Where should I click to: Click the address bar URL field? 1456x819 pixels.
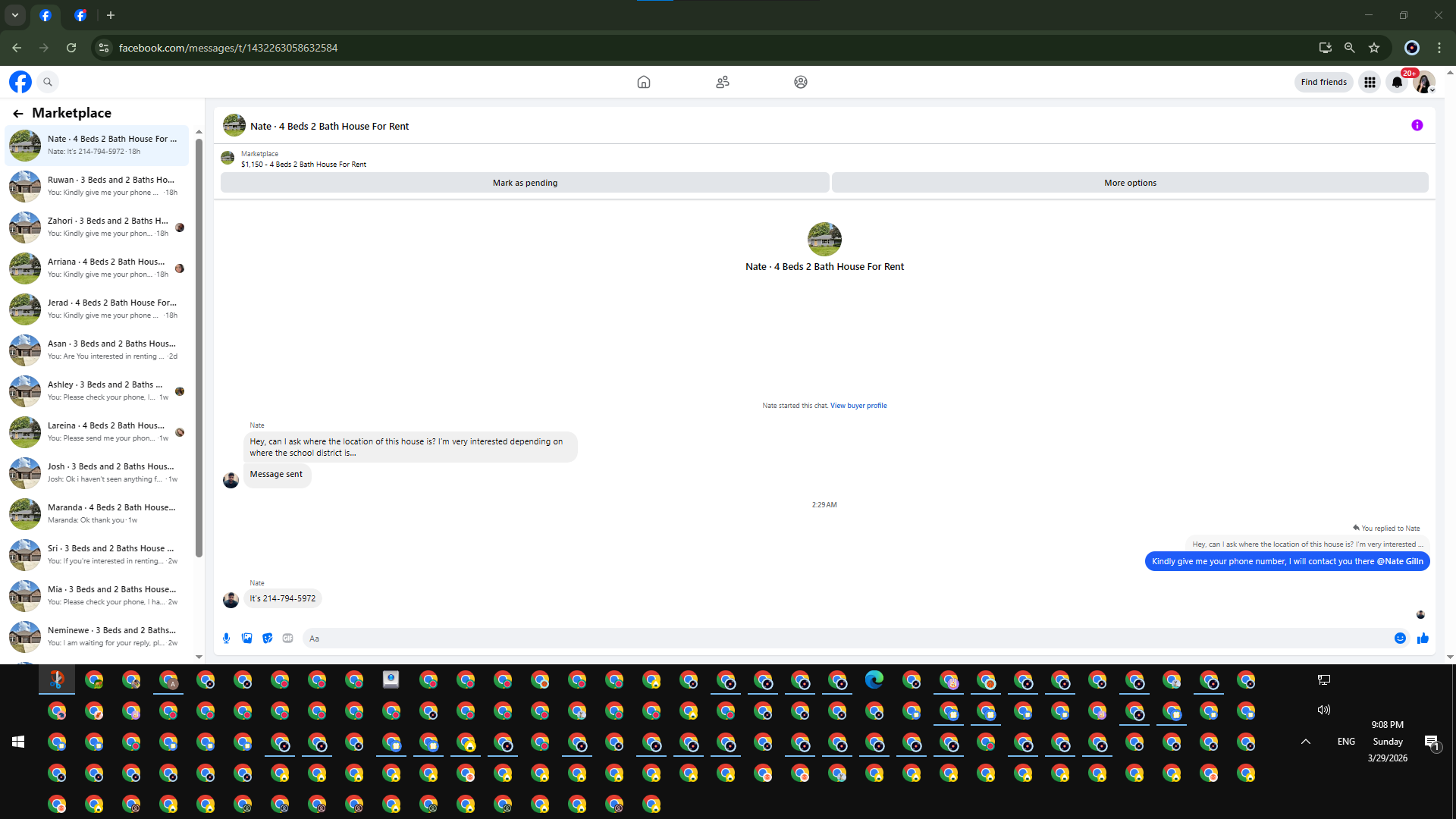point(713,48)
